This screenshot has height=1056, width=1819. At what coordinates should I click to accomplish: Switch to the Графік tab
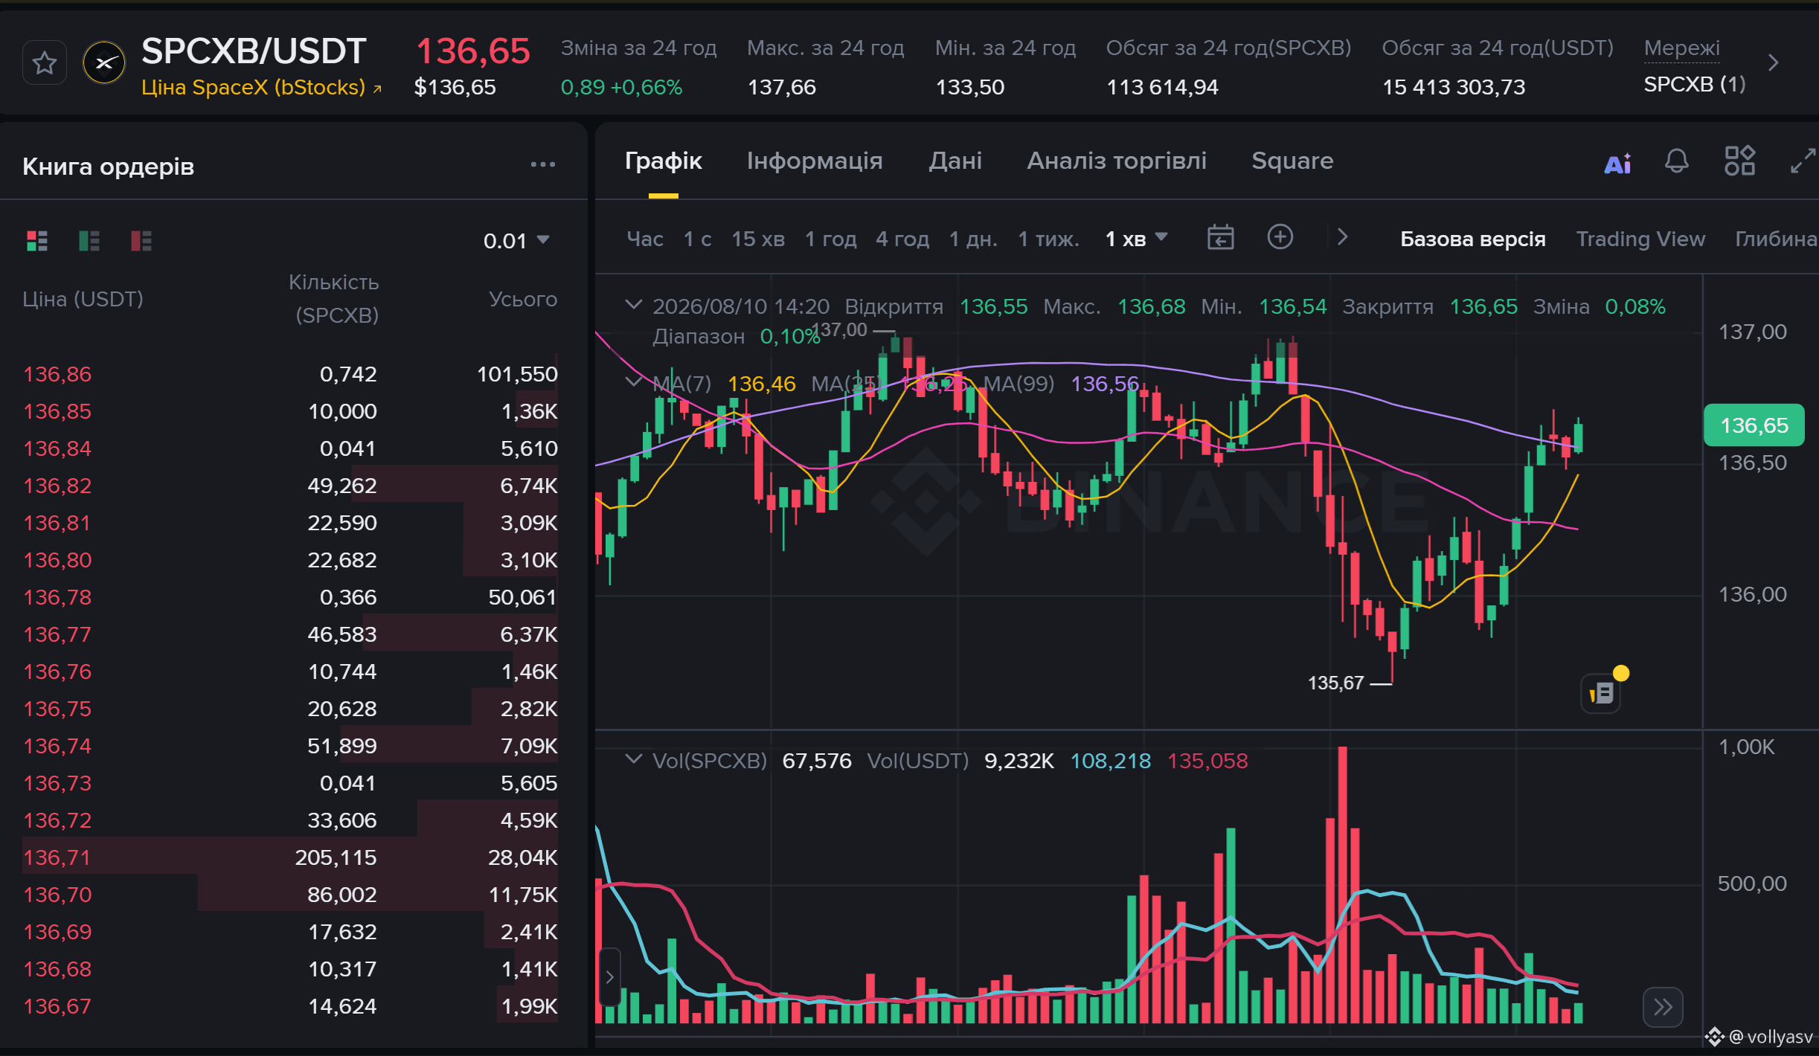[663, 161]
